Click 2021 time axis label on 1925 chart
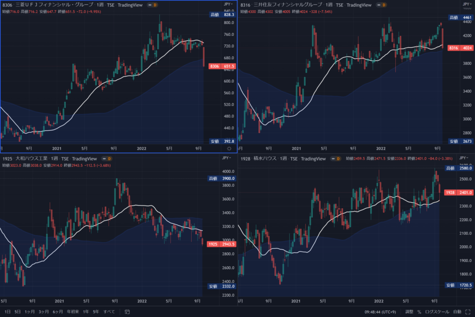Image resolution: width=475 pixels, height=317 pixels. [59, 301]
